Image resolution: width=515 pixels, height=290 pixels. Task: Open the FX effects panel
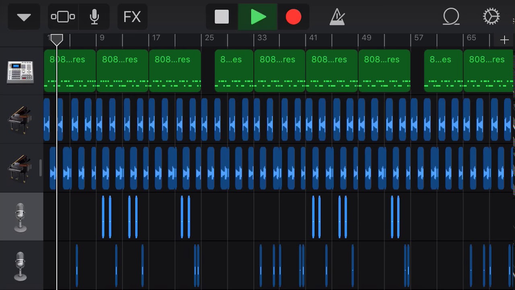coord(132,17)
